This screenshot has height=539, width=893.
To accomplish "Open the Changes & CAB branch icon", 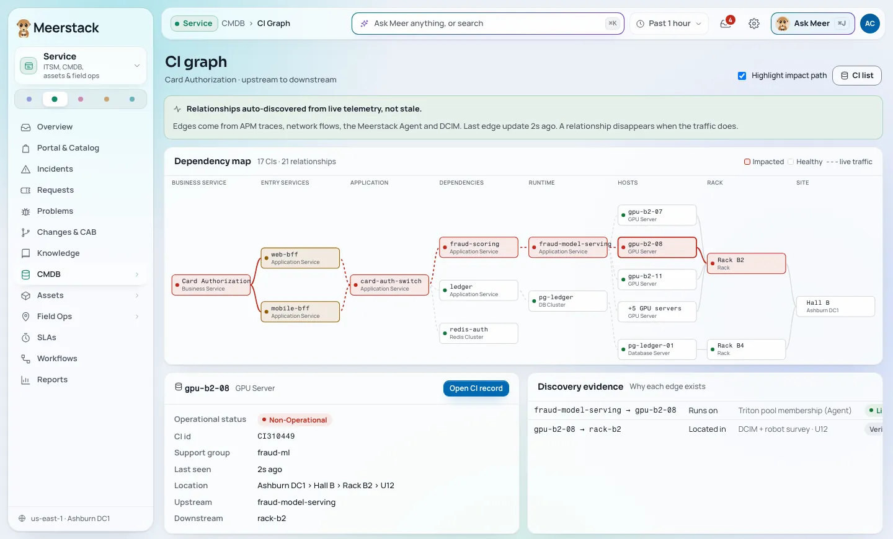I will coord(25,232).
